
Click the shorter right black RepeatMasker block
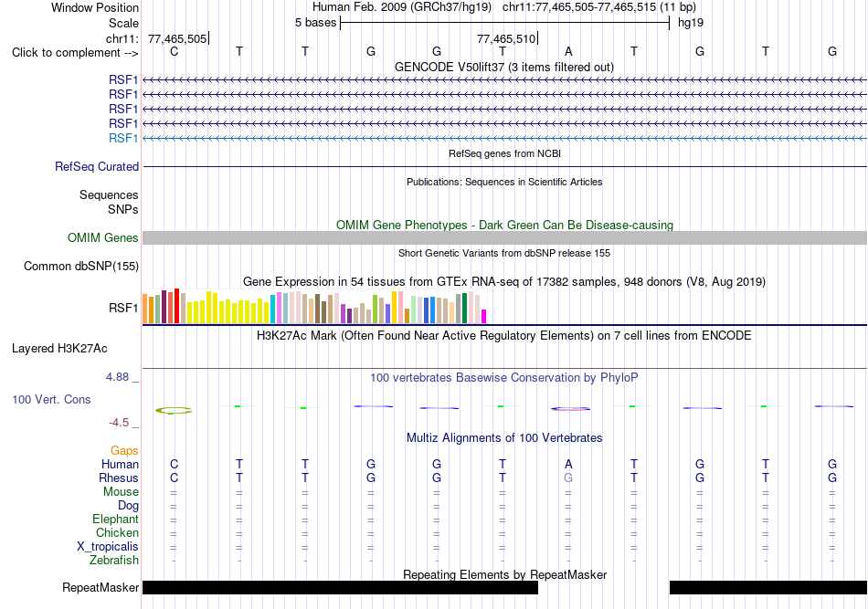tap(768, 587)
